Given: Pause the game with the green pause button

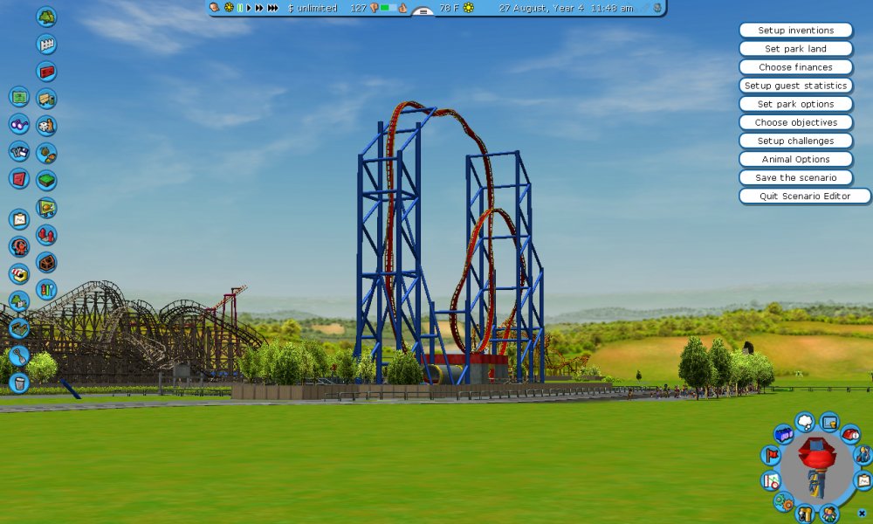Looking at the screenshot, I should point(240,8).
